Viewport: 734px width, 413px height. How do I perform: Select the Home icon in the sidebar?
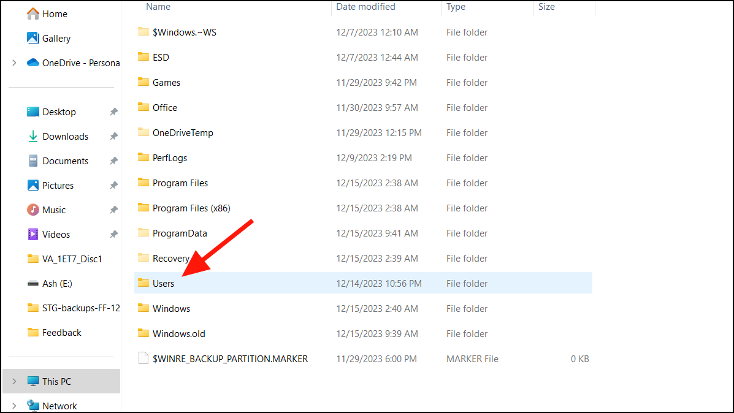[33, 13]
